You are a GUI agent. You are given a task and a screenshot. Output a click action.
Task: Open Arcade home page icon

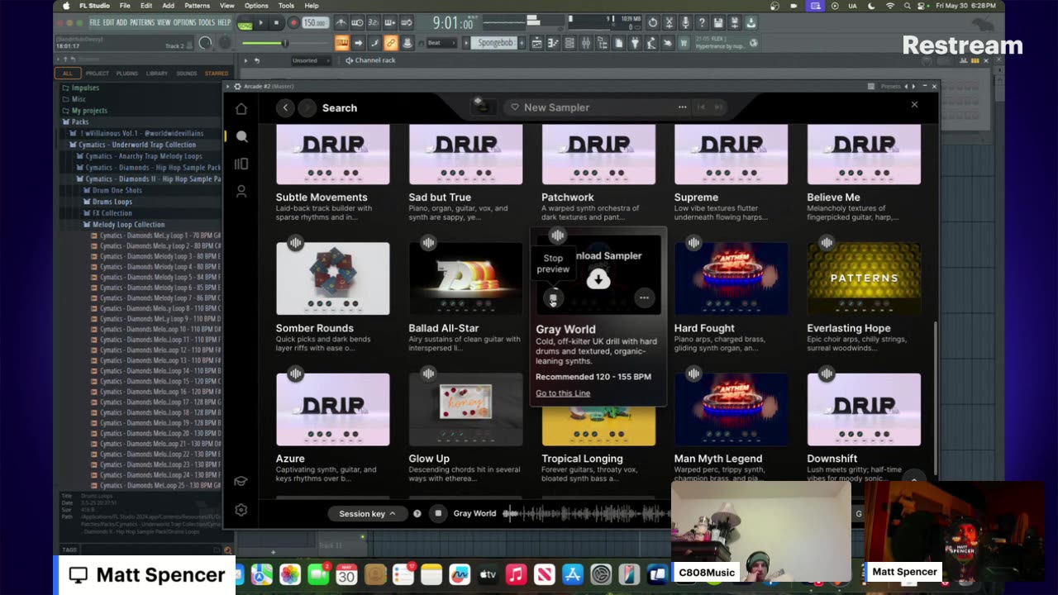point(241,109)
